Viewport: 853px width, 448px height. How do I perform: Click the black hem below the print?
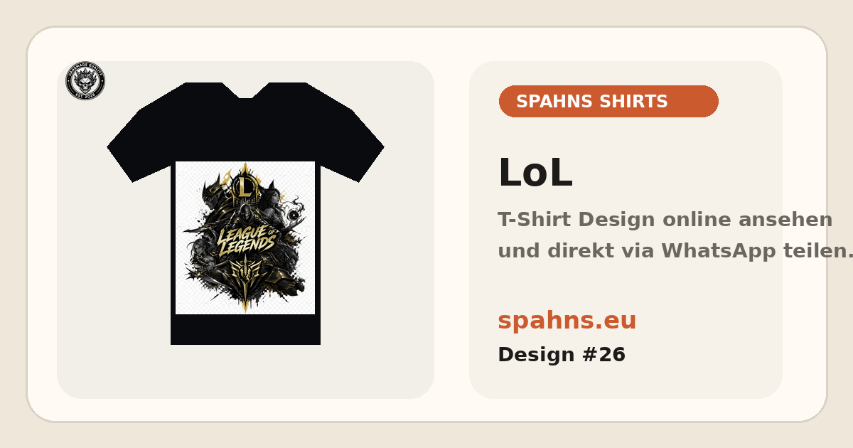click(x=245, y=329)
